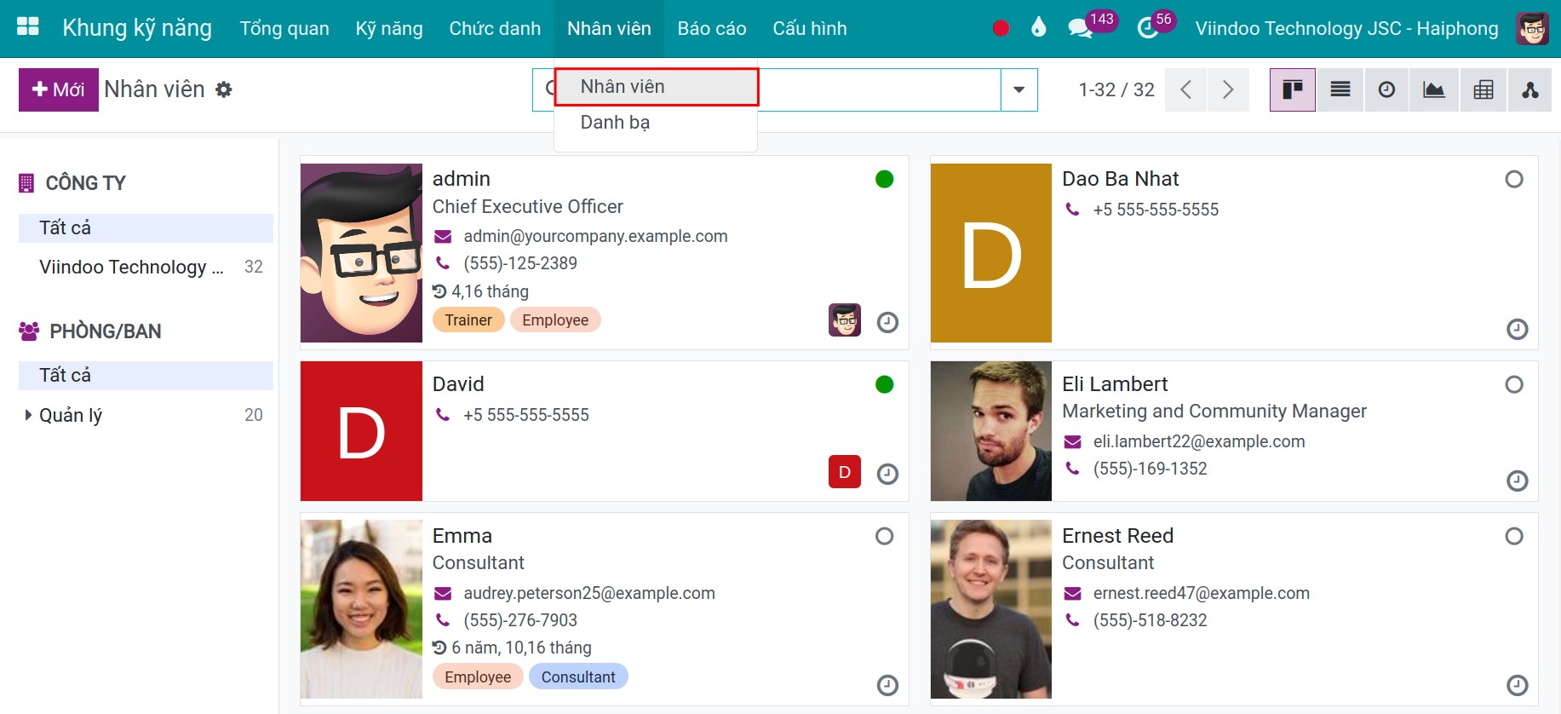Open activity clock on David card

pos(887,474)
